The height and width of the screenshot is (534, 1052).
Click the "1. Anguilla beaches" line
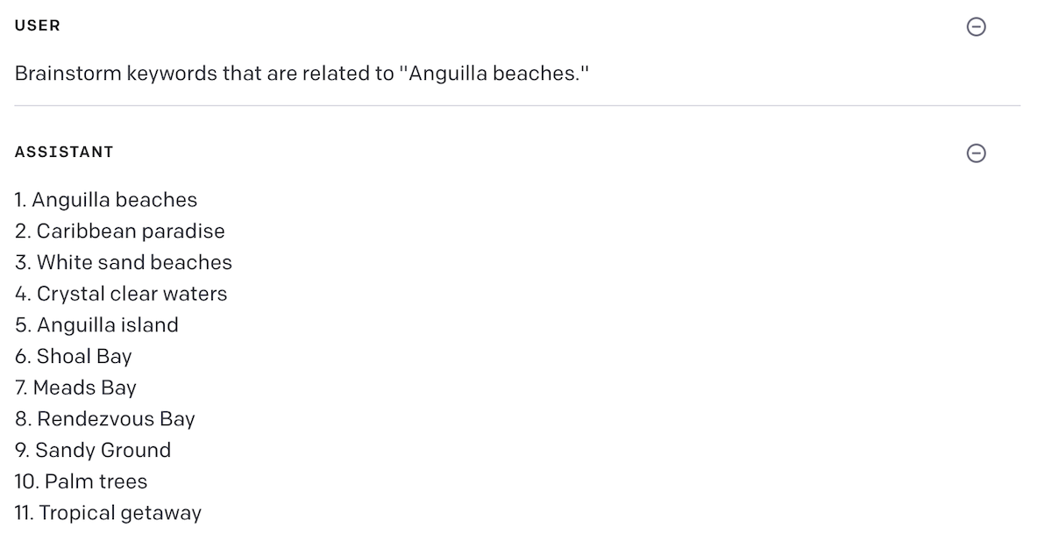point(106,200)
